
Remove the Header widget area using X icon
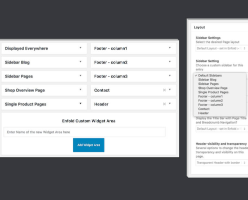pyautogui.click(x=164, y=104)
